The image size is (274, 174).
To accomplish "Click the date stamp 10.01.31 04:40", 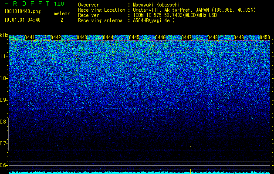I will (x=22, y=20).
